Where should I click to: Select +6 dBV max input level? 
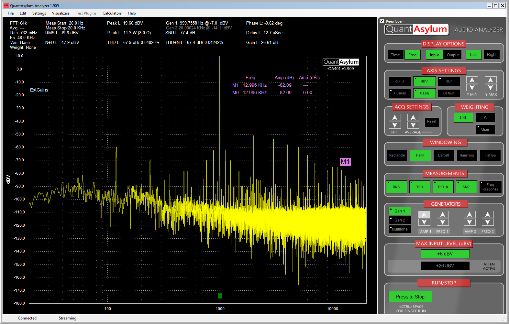tap(445, 254)
